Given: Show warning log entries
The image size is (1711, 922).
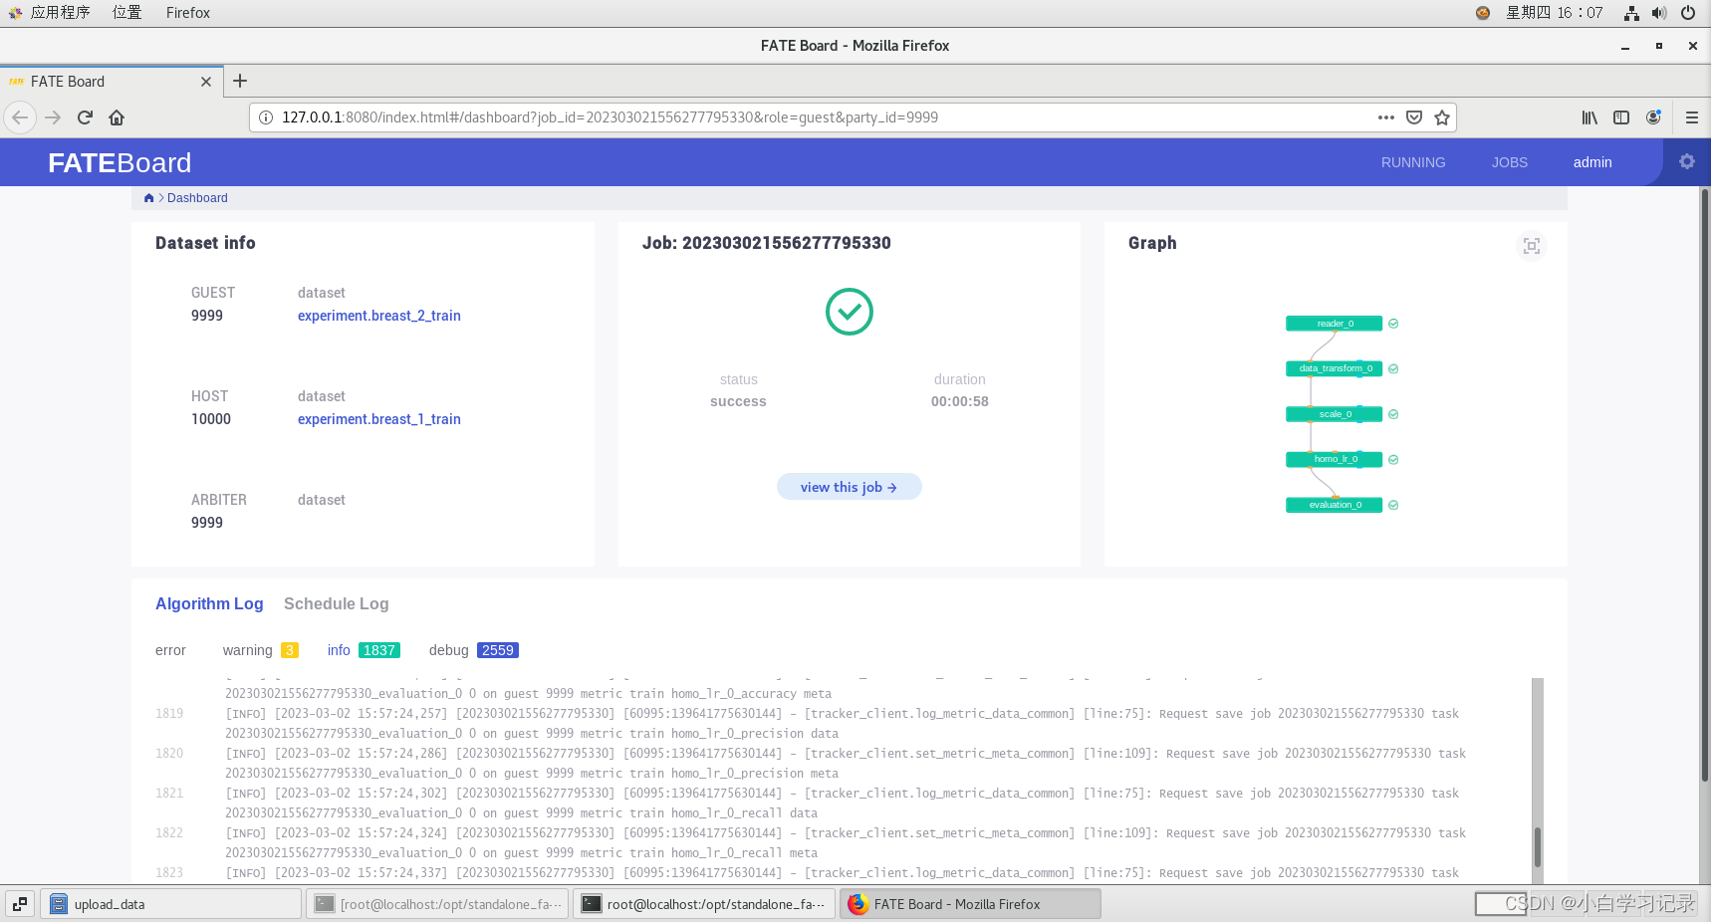Looking at the screenshot, I should [260, 650].
